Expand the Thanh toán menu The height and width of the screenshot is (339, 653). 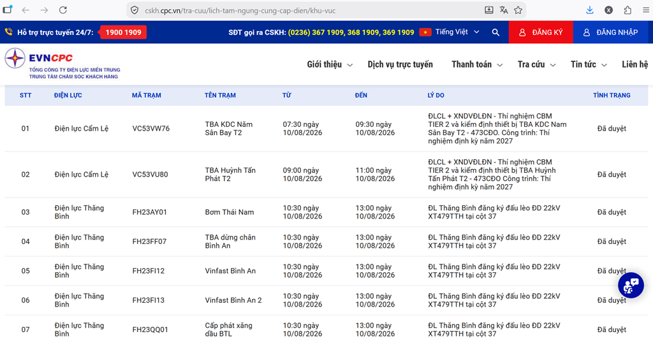pos(477,64)
